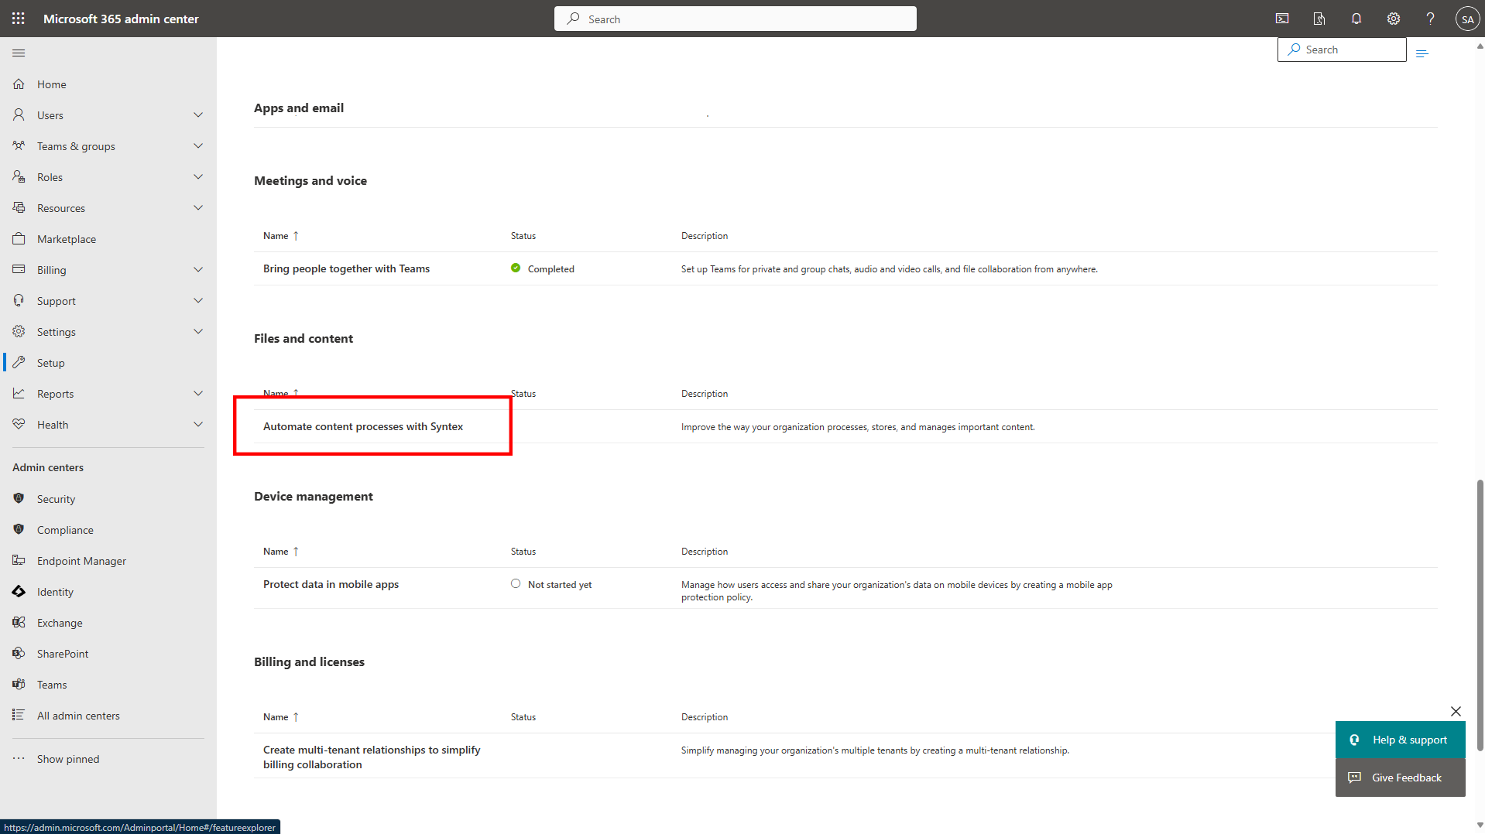Open the admin center settings gear
The width and height of the screenshot is (1485, 834).
1393,18
